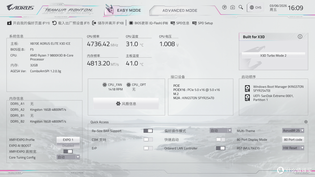The image size is (315, 177).
Task: Click CPU temperature value 31.0
Action: 132,44
